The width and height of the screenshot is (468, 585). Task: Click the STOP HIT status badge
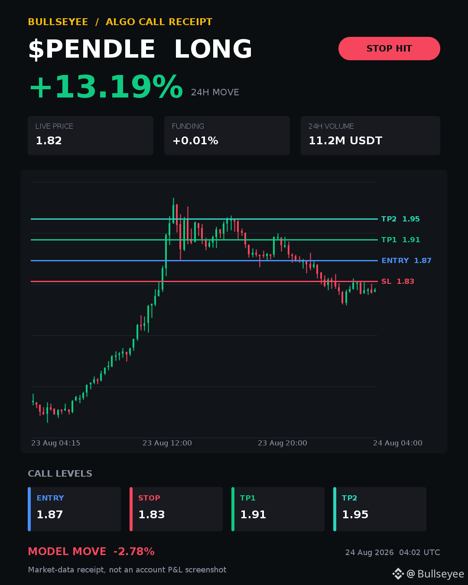point(389,49)
